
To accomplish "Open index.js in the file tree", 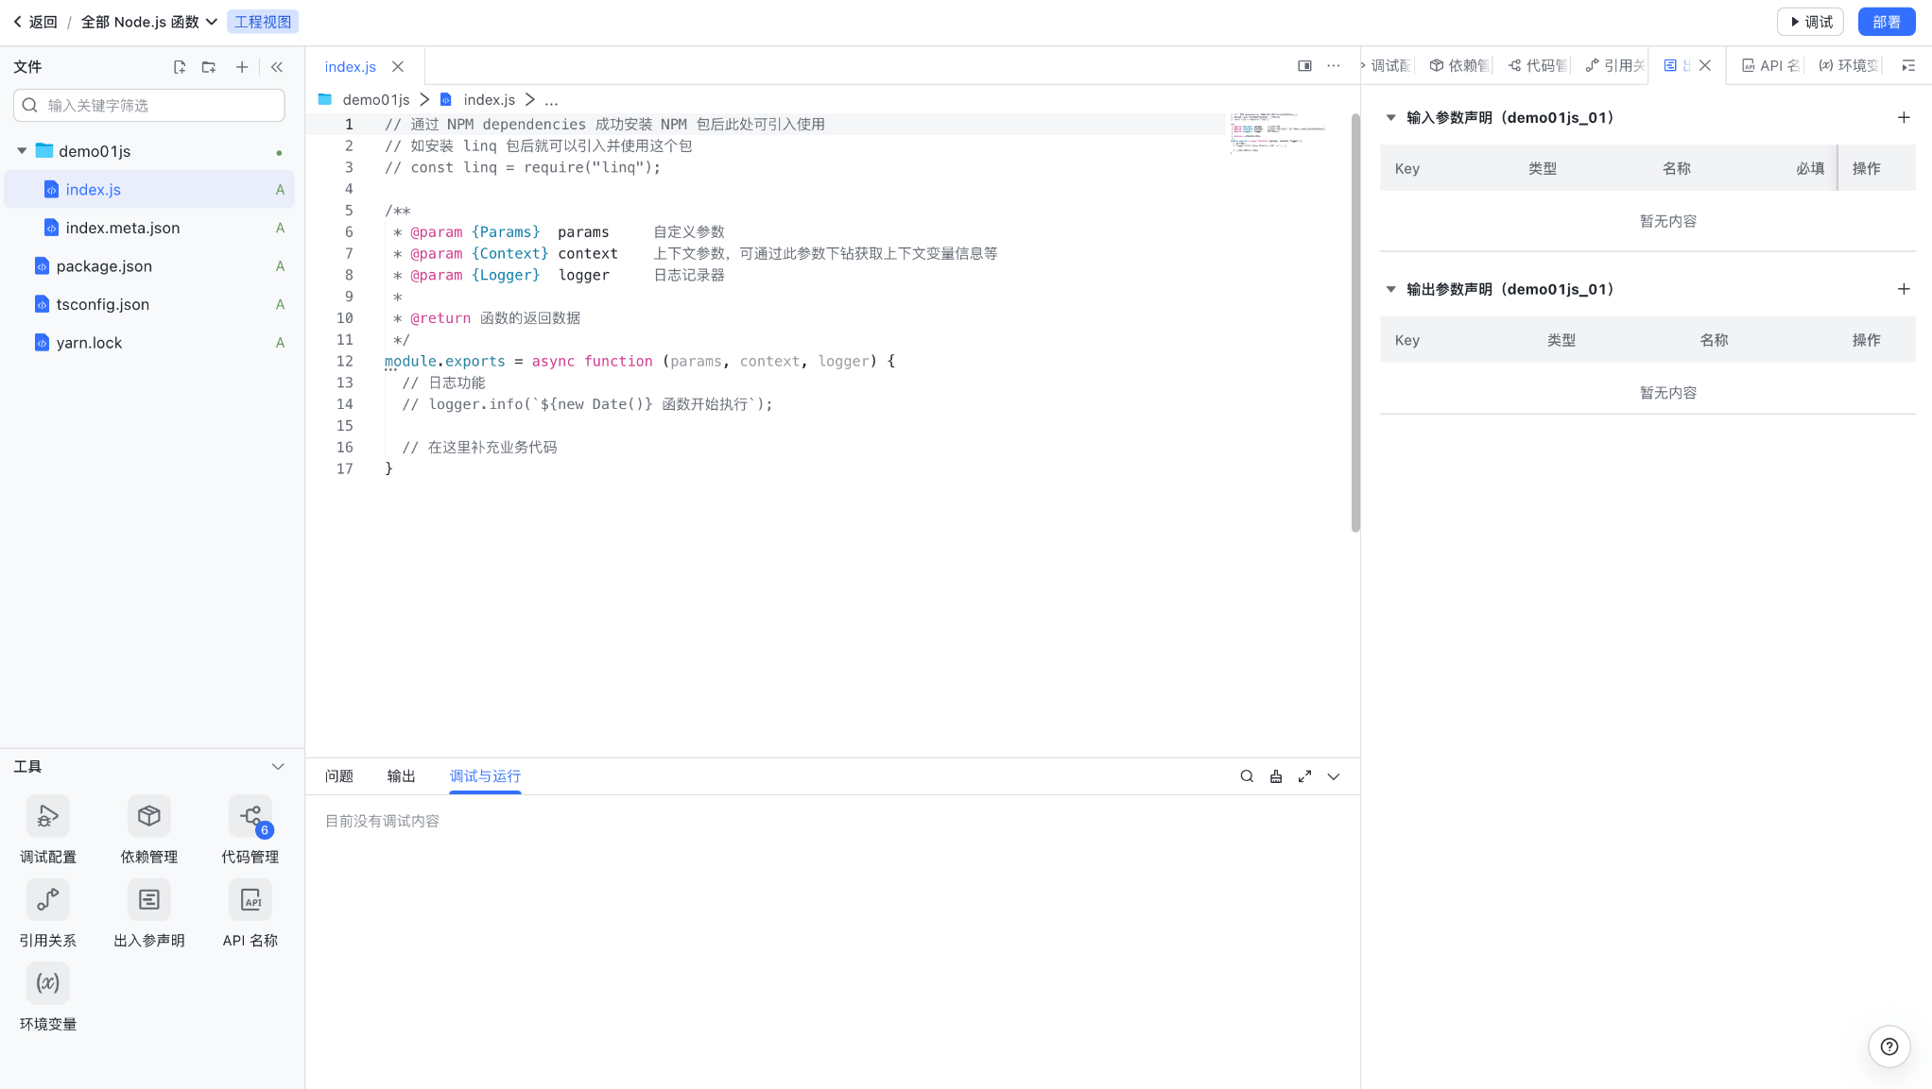I will tap(149, 189).
